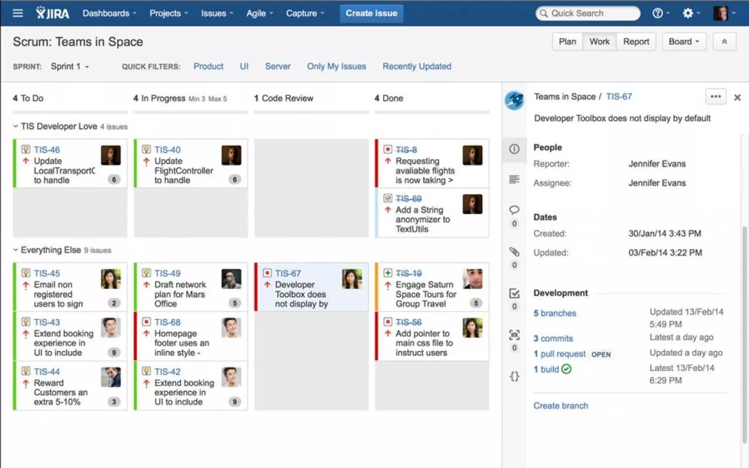Open the TIS-67 link in detail header

619,97
